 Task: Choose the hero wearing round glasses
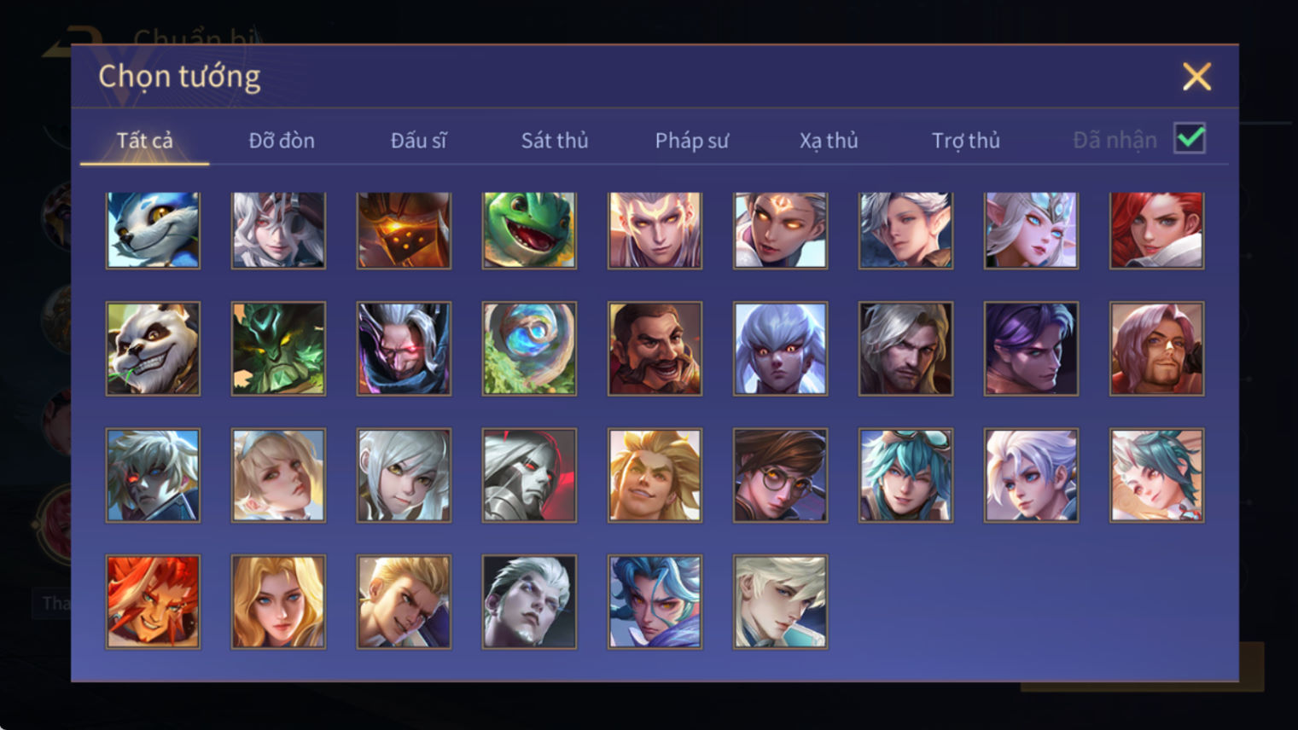pyautogui.click(x=780, y=475)
